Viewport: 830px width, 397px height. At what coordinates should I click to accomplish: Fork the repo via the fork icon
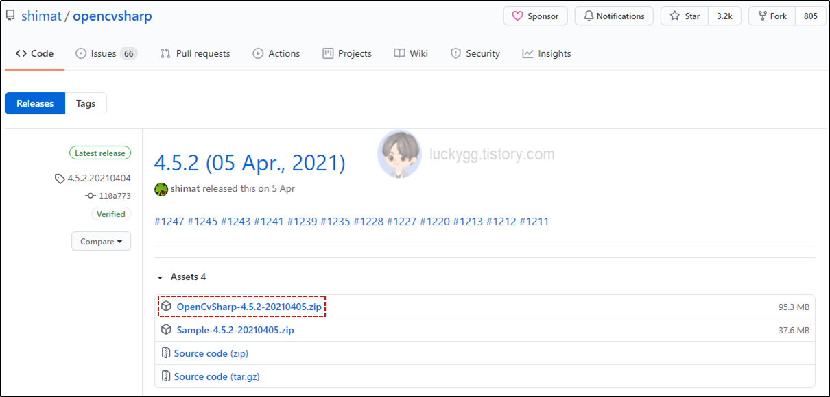click(x=763, y=16)
